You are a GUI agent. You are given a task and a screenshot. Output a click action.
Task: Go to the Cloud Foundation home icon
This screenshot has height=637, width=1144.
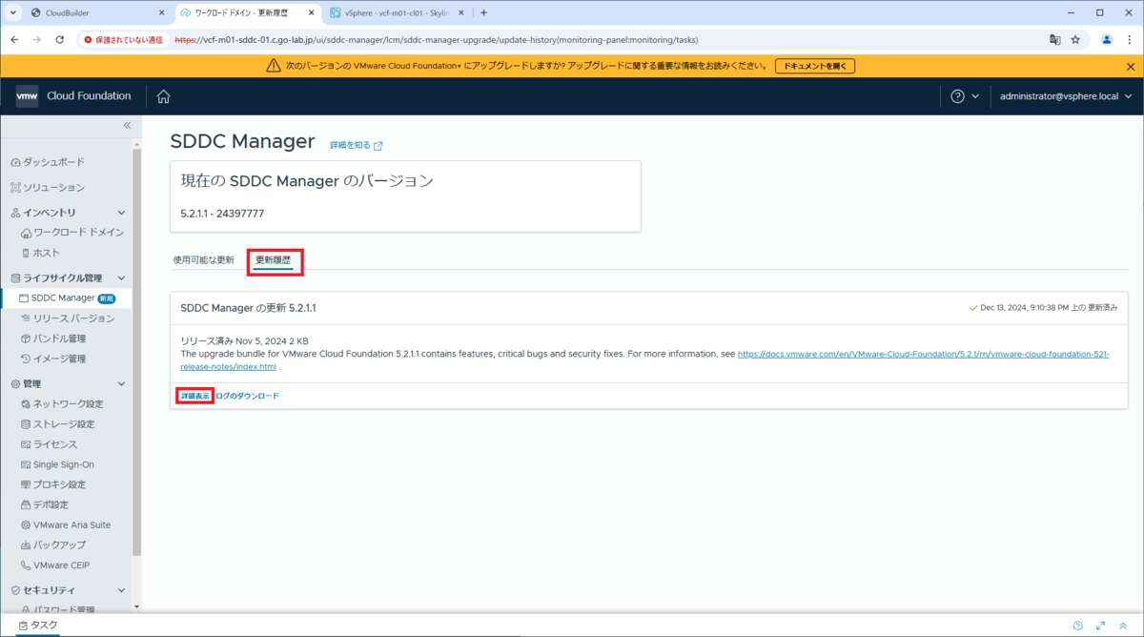click(164, 96)
